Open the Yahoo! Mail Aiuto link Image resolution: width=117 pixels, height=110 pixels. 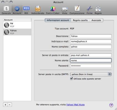[75, 105]
